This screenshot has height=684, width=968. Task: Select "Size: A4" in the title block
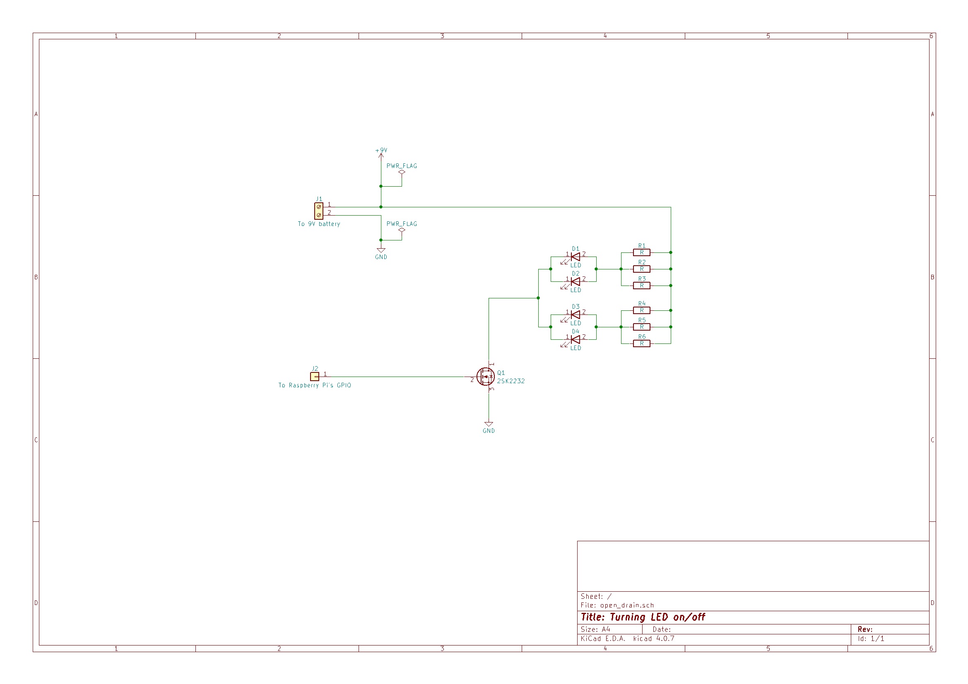[x=595, y=630]
